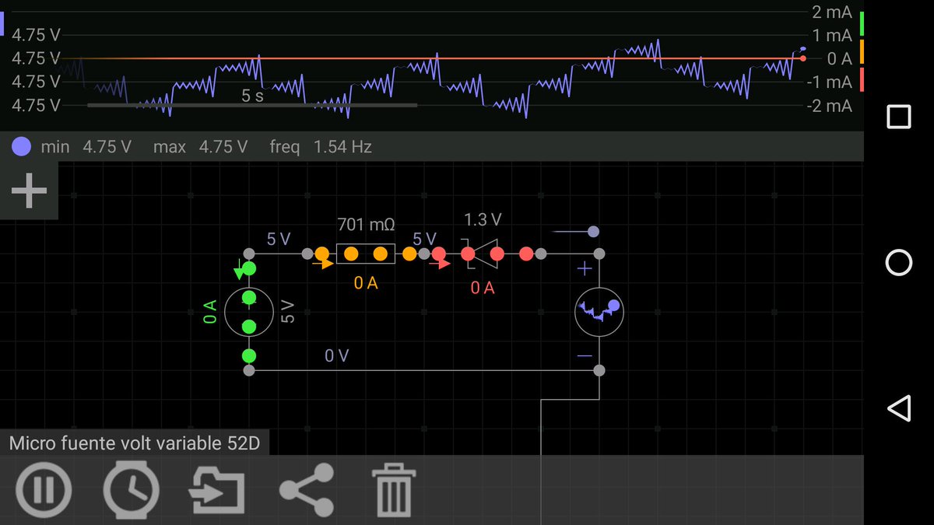This screenshot has width=934, height=525.
Task: Tap the green current channel marker
Action: [862, 25]
